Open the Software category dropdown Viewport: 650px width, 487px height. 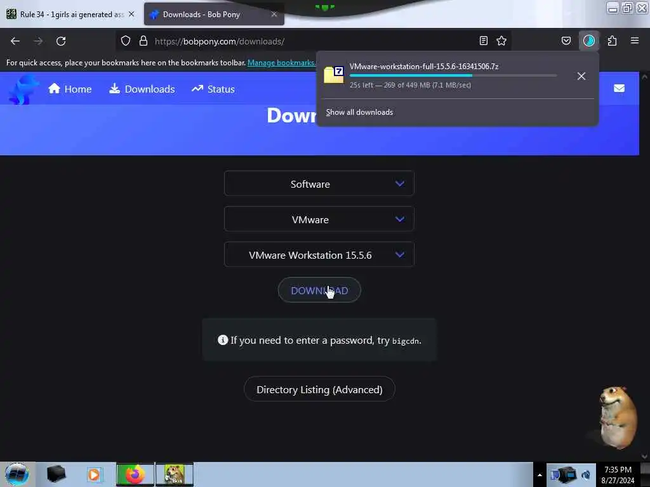click(x=319, y=183)
